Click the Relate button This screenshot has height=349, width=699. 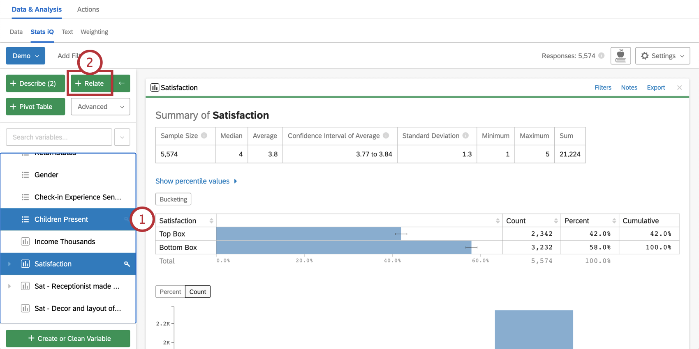(x=90, y=83)
